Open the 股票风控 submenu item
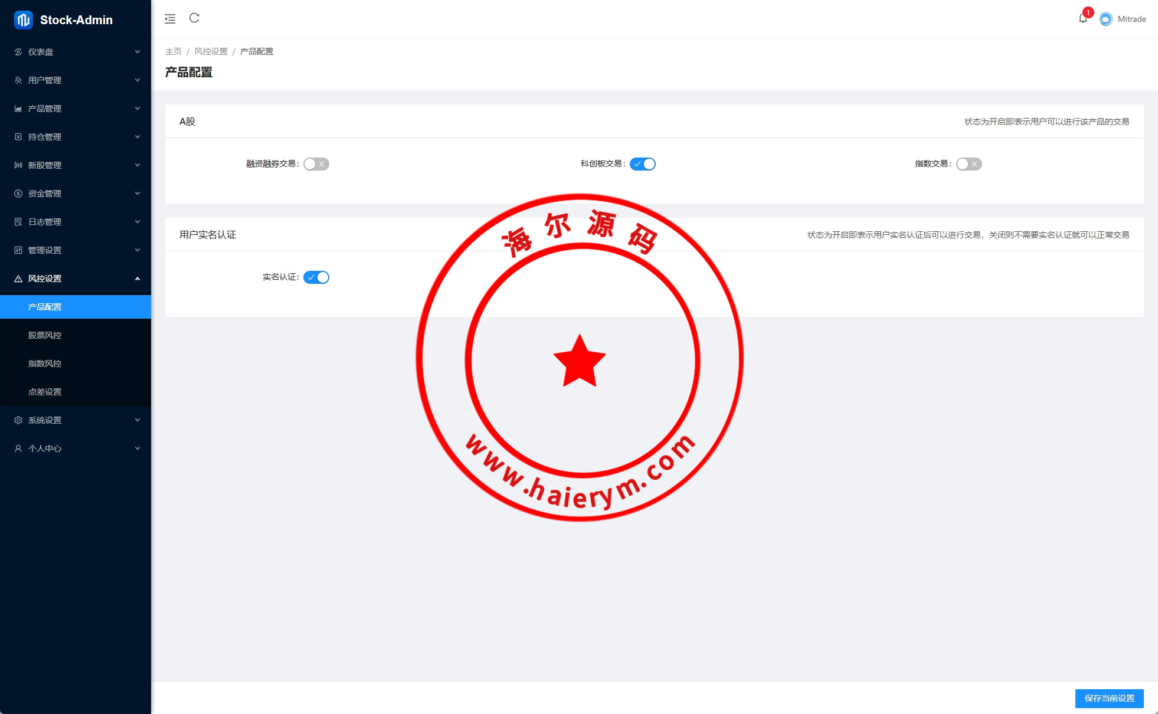Screen dimensions: 1158x714 click(45, 335)
